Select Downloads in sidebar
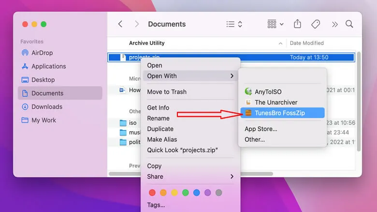The height and width of the screenshot is (212, 377). pos(60,106)
